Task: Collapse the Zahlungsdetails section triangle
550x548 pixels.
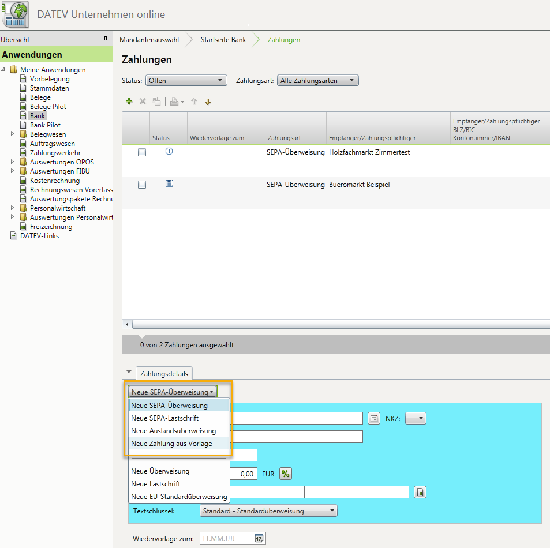Action: [129, 372]
